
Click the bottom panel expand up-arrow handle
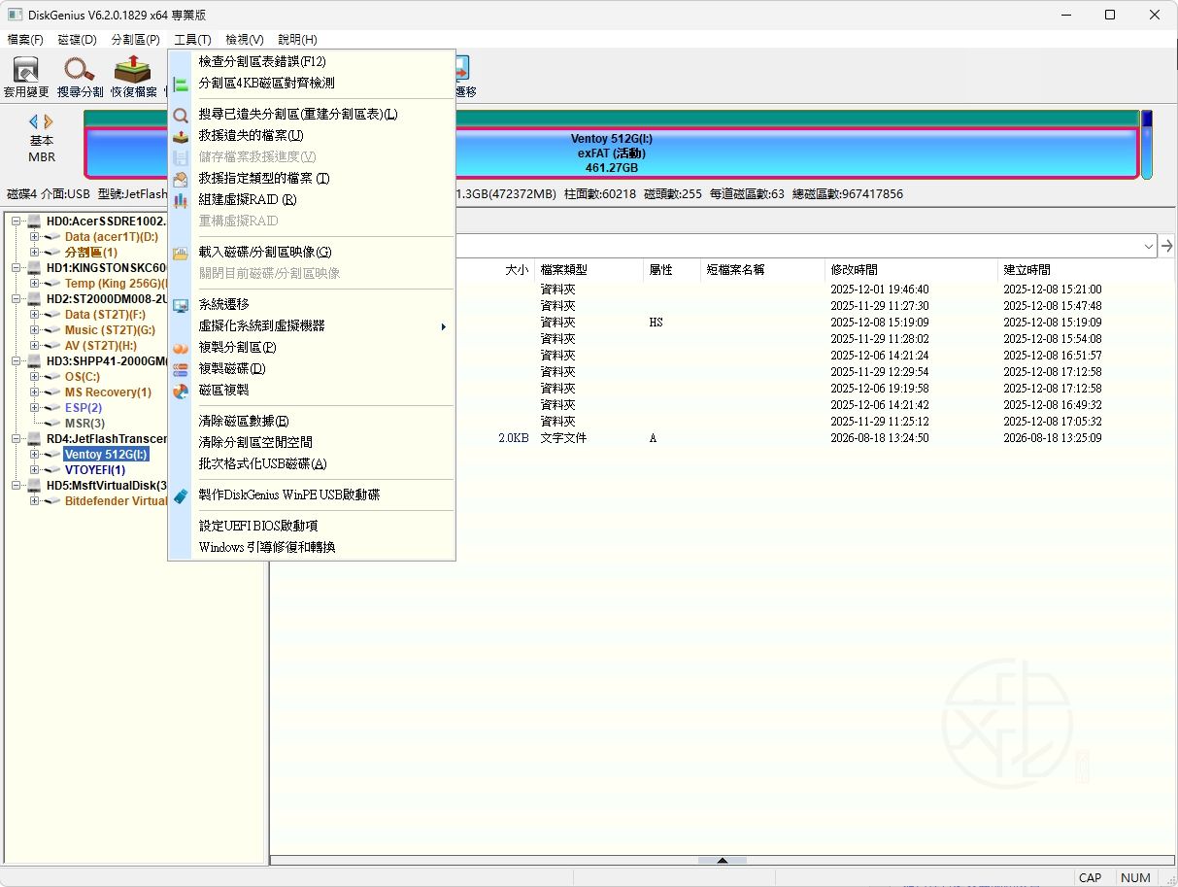tap(723, 860)
